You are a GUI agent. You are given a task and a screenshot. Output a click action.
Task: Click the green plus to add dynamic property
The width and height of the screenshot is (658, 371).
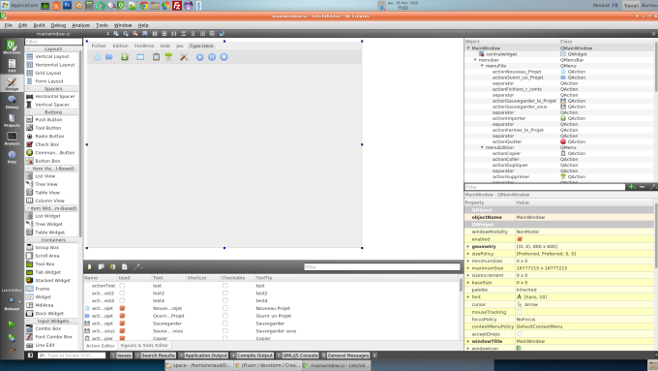point(632,187)
